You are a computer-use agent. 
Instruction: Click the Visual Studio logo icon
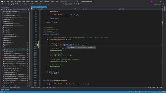point(2,1)
